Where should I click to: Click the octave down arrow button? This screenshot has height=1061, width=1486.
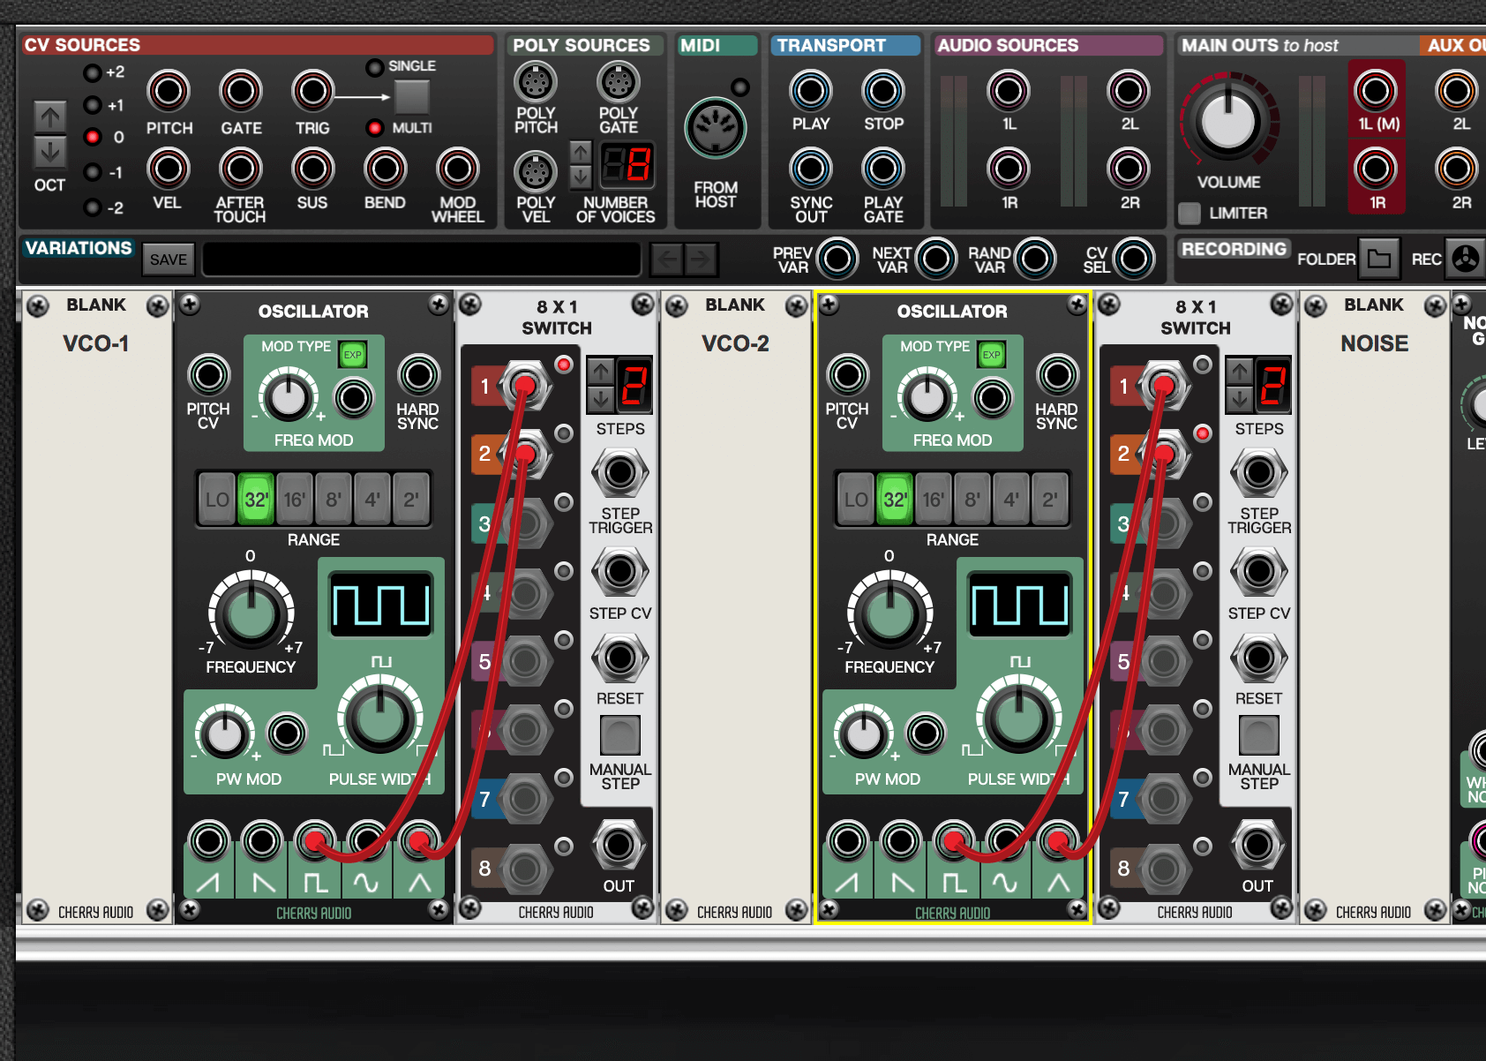click(50, 152)
